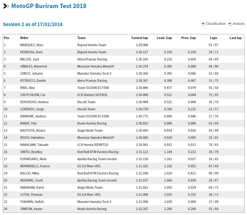Select rider SYAHRIN, Hafizh
247x215 pixels.
pos(32,202)
